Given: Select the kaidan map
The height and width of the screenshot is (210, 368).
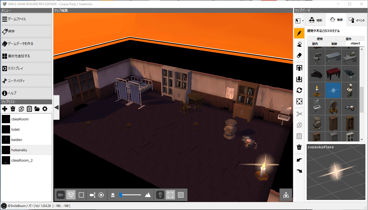Looking at the screenshot, I should click(26, 140).
